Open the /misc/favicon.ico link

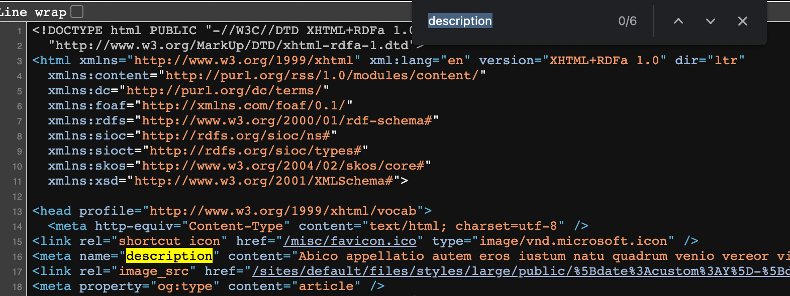pyautogui.click(x=350, y=241)
